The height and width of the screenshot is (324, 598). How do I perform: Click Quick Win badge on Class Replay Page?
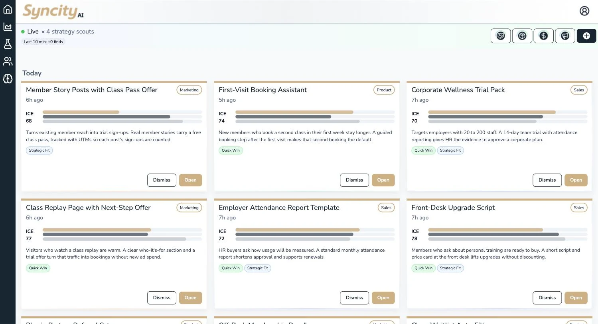38,268
